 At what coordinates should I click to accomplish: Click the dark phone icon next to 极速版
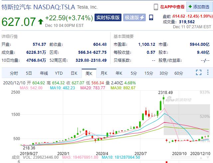(151, 18)
